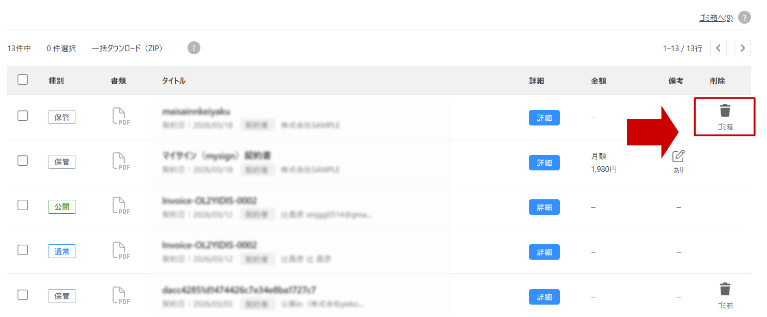Click the next page arrow
767x317 pixels.
(742, 48)
